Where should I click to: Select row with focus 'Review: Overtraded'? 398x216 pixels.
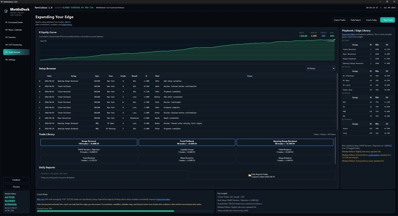pos(187,102)
